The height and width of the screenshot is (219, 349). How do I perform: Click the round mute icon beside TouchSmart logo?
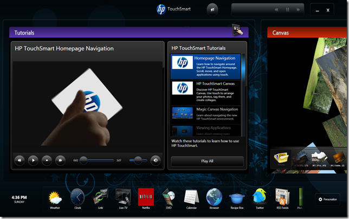pos(212,10)
